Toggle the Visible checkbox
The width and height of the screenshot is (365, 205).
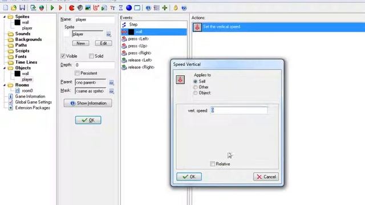click(x=63, y=56)
